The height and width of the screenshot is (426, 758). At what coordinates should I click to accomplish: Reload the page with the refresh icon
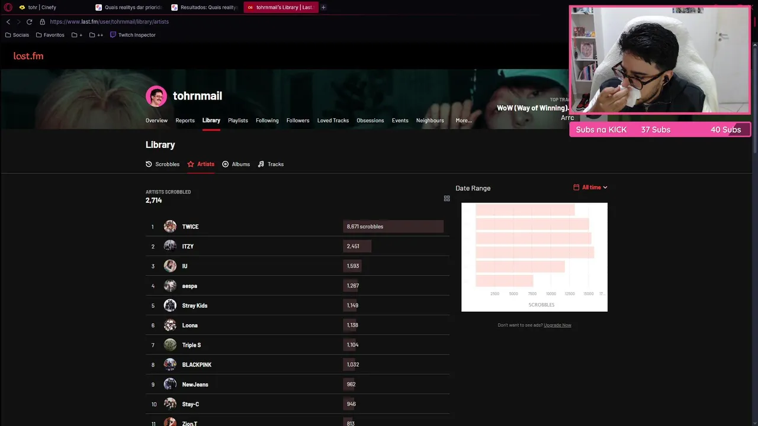(29, 22)
